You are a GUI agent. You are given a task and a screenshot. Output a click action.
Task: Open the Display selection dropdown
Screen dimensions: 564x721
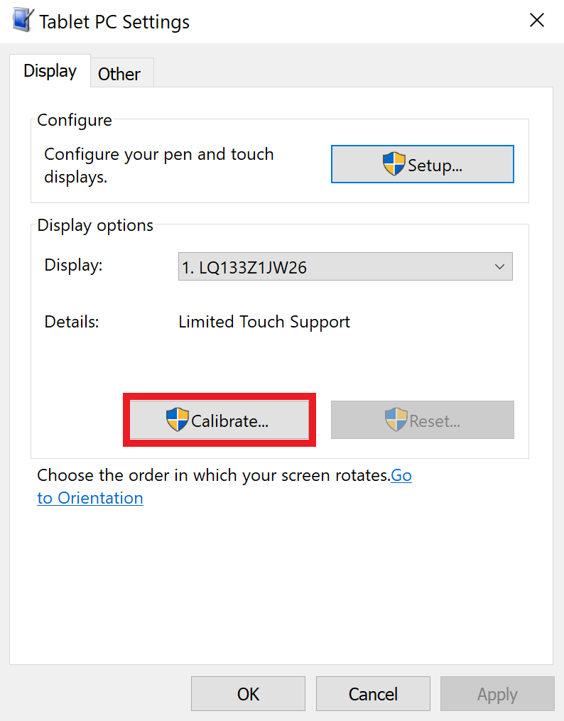(x=345, y=266)
